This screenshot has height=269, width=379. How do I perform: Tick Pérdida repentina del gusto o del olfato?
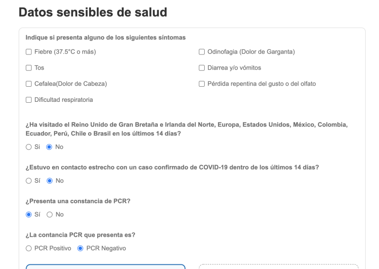[202, 84]
